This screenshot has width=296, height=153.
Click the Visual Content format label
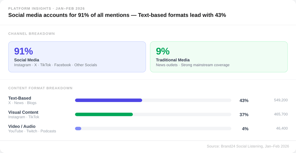[x=23, y=112]
